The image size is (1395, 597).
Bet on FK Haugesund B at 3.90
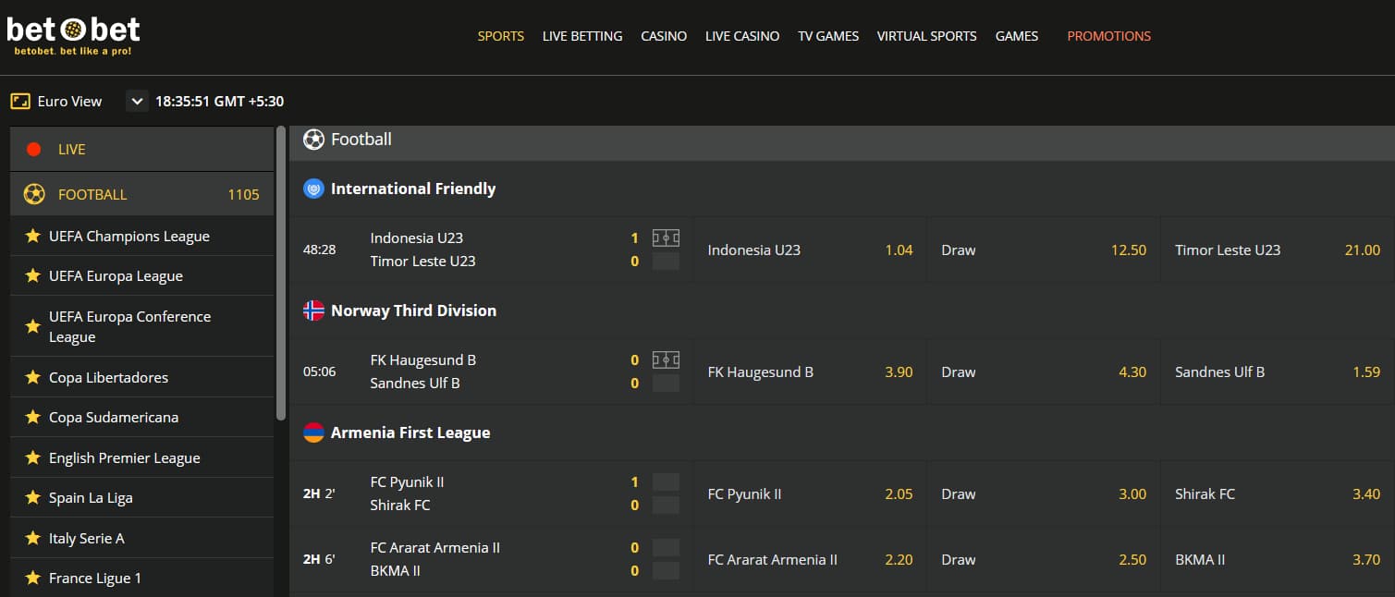coord(811,372)
